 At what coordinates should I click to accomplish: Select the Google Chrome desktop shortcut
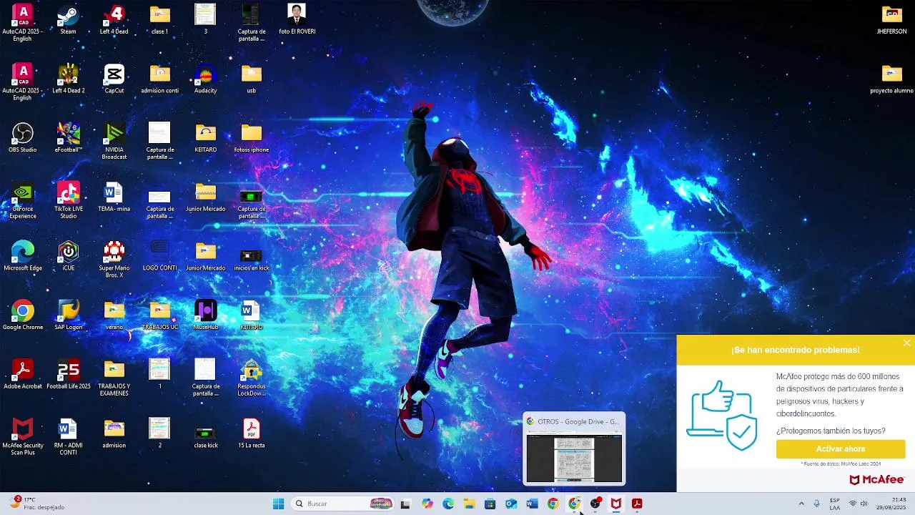point(22,315)
